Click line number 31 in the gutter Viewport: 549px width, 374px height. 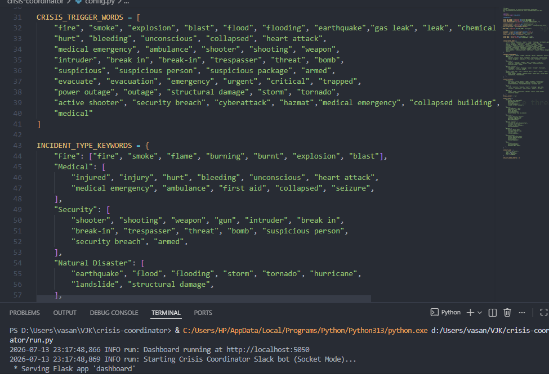17,17
